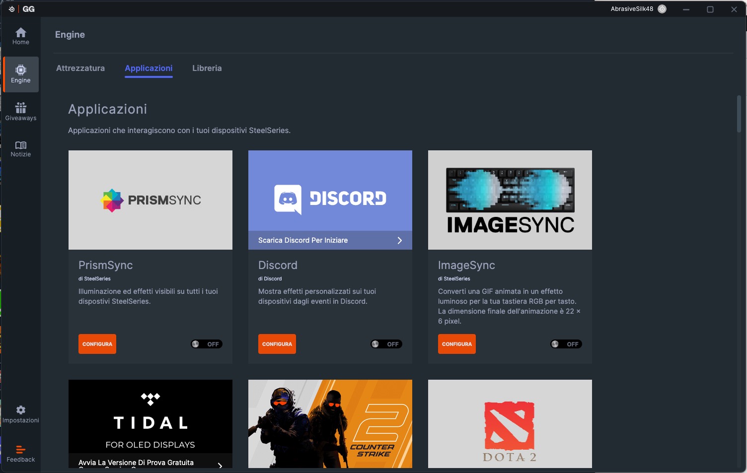Click the Tidal free trial chevron arrow
Image resolution: width=747 pixels, height=473 pixels.
coord(220,465)
